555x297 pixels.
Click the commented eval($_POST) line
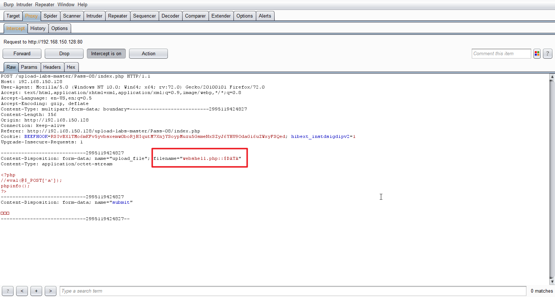tap(32, 180)
